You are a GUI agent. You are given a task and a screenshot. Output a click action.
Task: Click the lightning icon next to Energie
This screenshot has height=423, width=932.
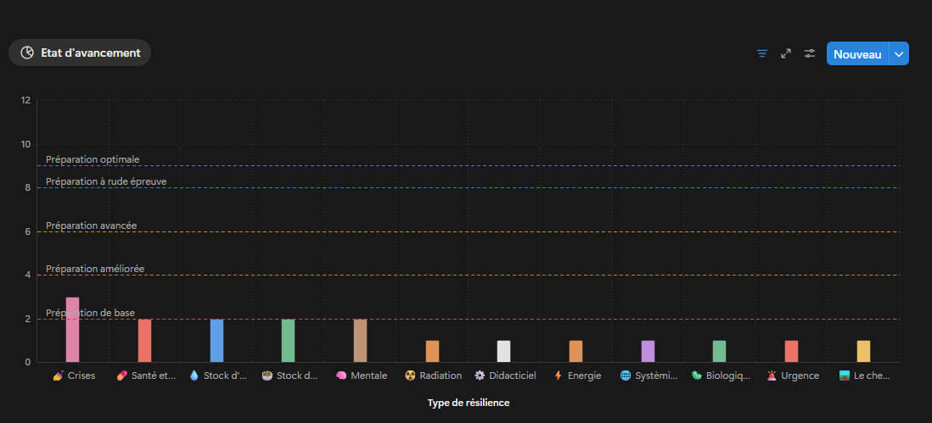tap(558, 376)
